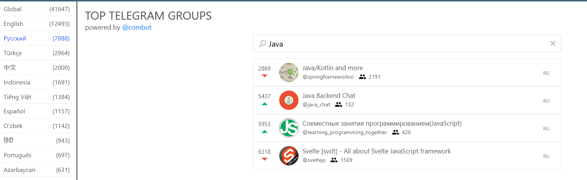Open the @java_chat handle

(x=316, y=104)
